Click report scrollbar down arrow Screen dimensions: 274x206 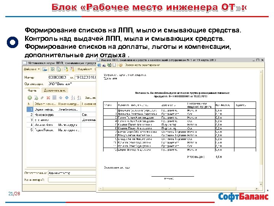[x=261, y=185]
